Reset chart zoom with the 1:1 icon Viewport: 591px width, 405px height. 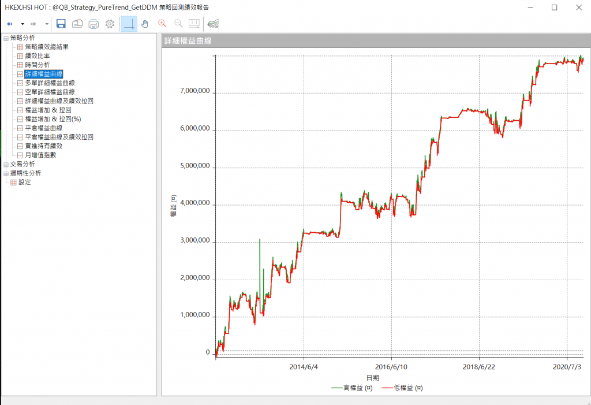point(194,24)
